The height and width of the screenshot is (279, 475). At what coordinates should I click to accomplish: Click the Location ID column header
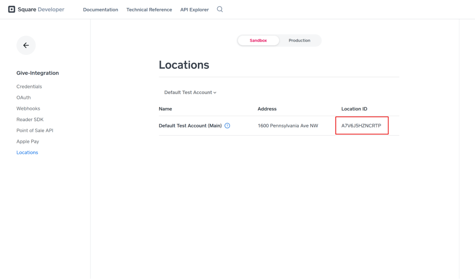pyautogui.click(x=354, y=109)
